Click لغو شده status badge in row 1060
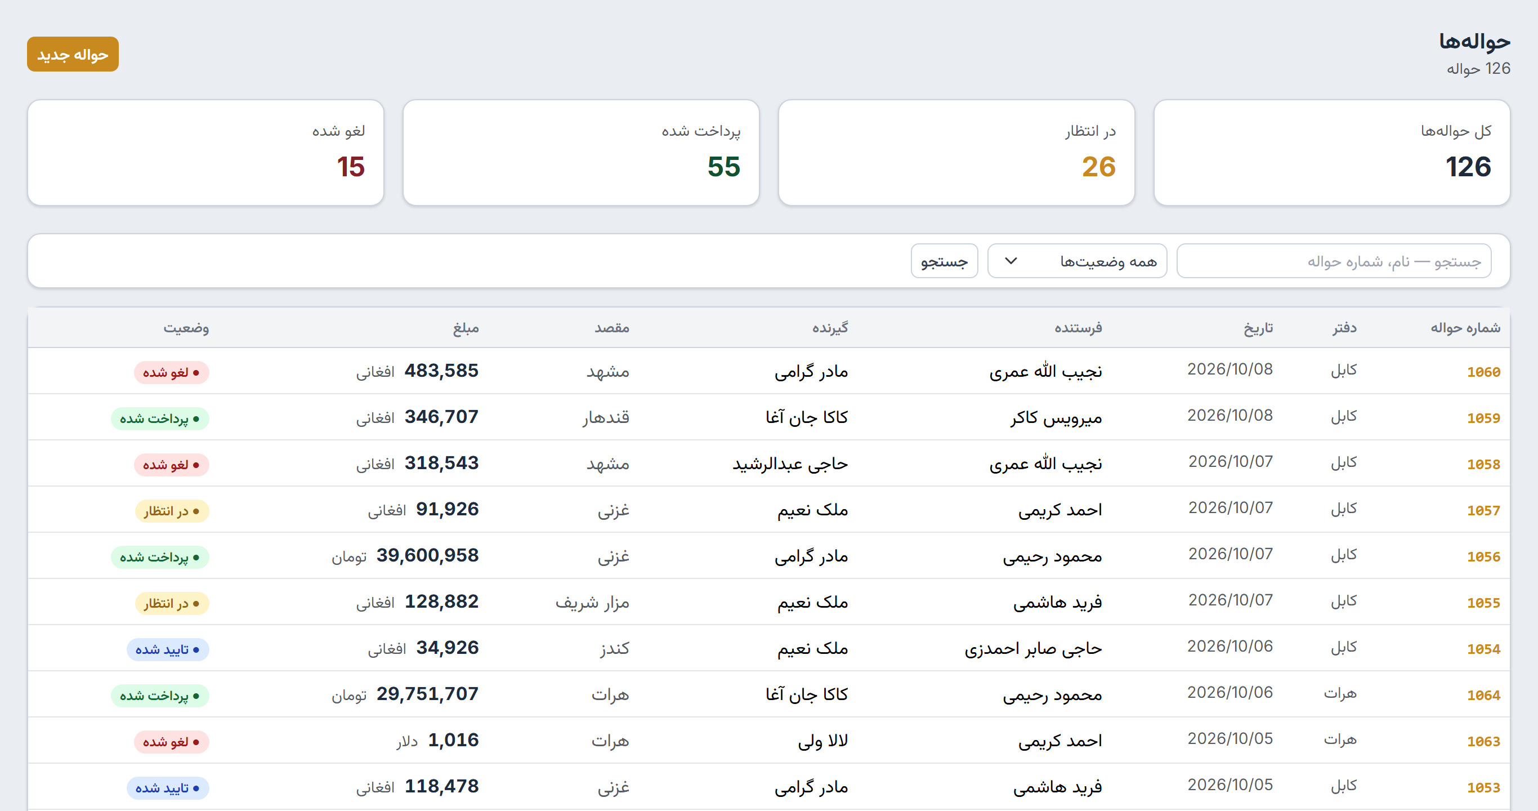Image resolution: width=1538 pixels, height=811 pixels. coord(171,372)
